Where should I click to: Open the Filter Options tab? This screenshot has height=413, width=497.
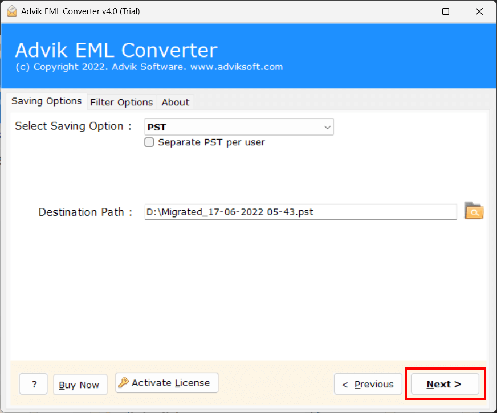(121, 103)
